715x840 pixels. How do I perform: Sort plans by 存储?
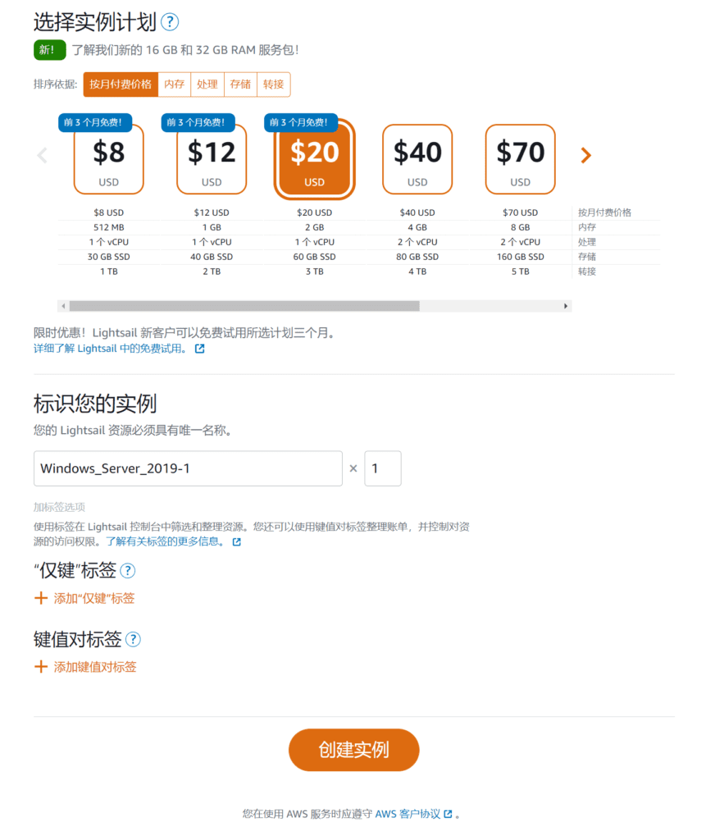click(240, 84)
